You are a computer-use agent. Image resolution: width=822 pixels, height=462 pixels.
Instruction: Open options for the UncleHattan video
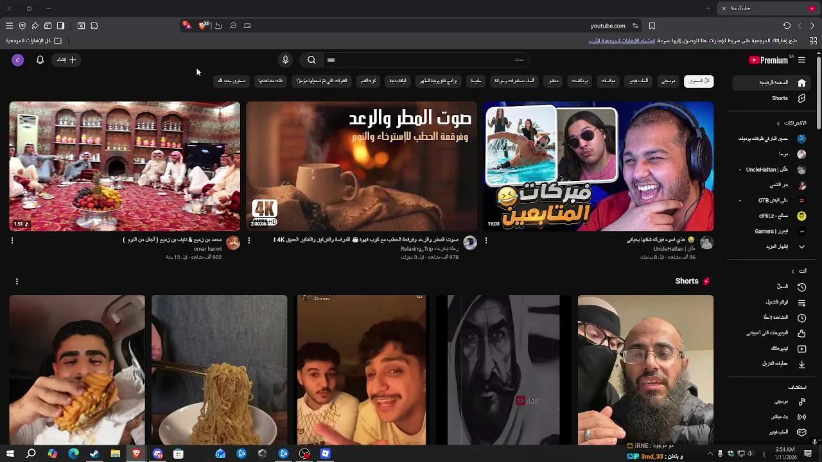pyautogui.click(x=486, y=241)
